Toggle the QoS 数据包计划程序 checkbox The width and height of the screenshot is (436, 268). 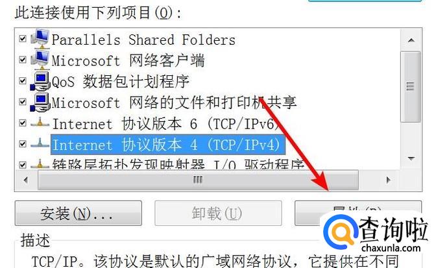(x=23, y=80)
